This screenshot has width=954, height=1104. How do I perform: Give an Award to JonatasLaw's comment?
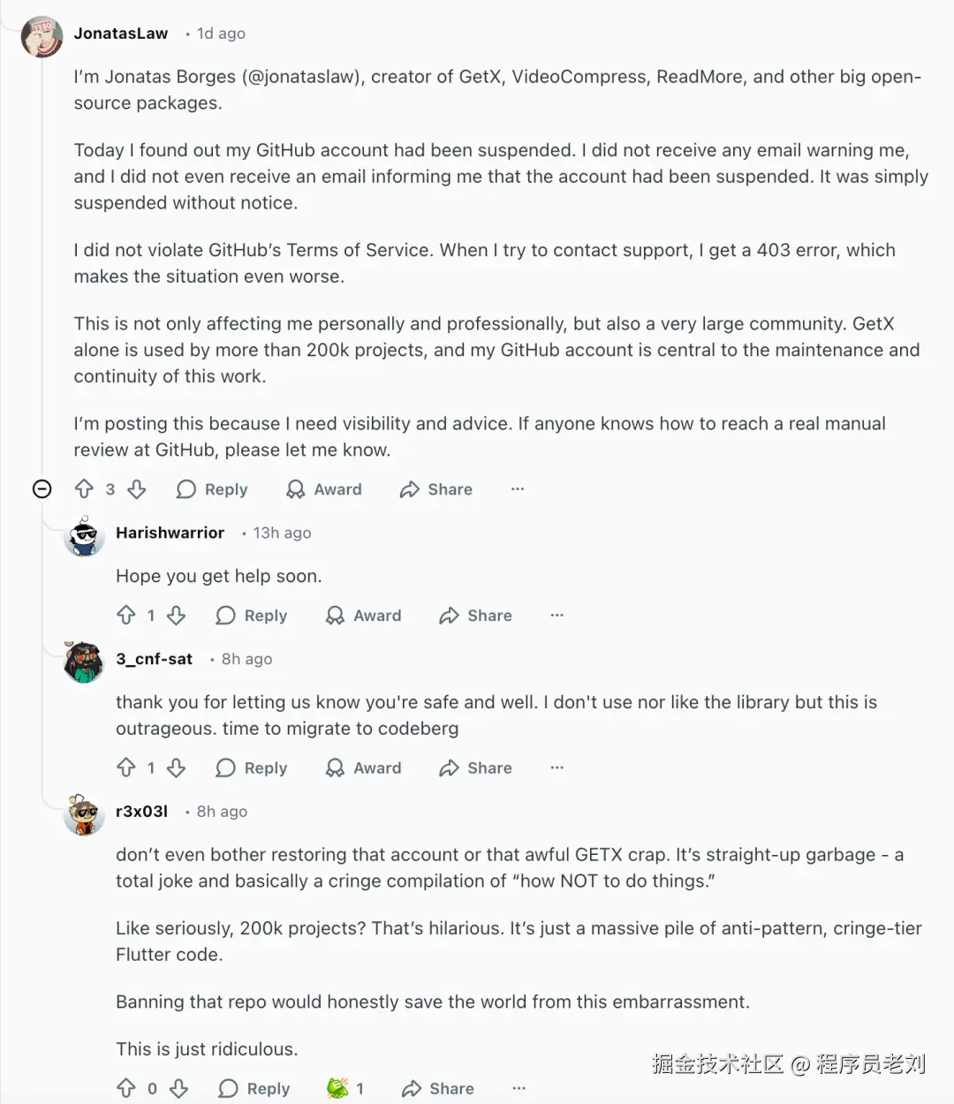click(324, 489)
